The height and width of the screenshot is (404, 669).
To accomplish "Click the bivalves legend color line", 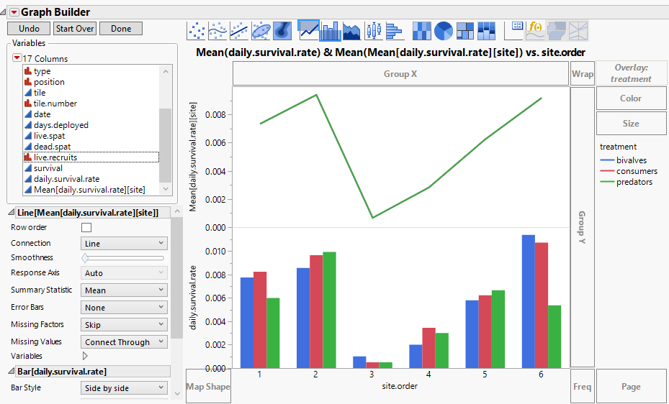I will [x=606, y=160].
